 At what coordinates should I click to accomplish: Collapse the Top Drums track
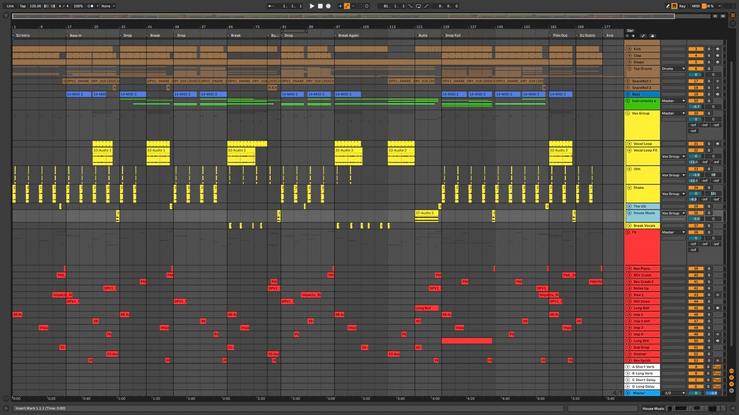tap(629, 69)
